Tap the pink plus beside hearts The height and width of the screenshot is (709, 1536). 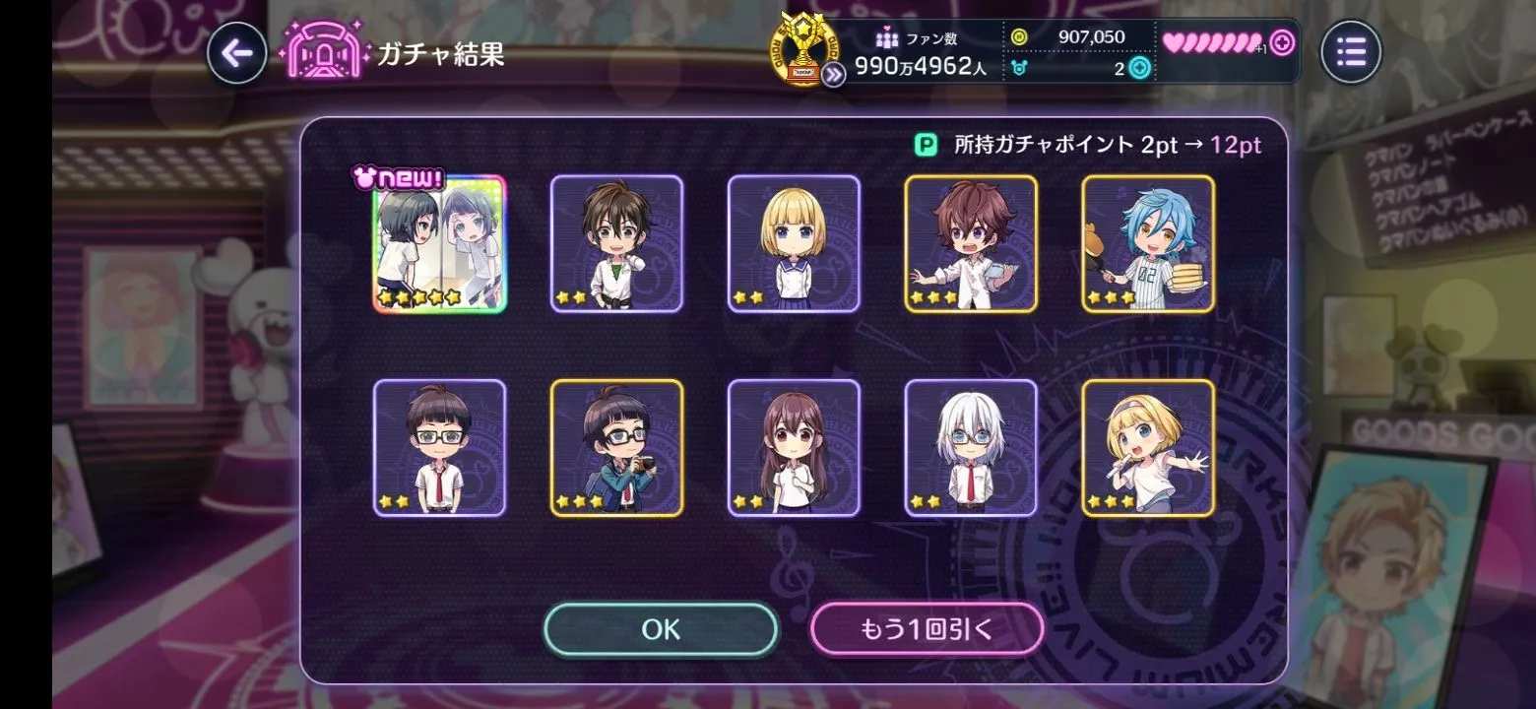coord(1281,43)
